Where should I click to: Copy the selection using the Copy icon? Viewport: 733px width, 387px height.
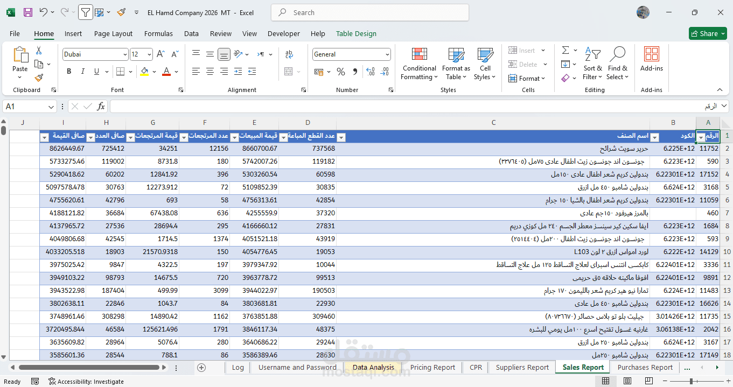pyautogui.click(x=39, y=64)
